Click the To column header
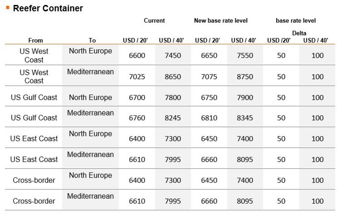 (x=92, y=40)
